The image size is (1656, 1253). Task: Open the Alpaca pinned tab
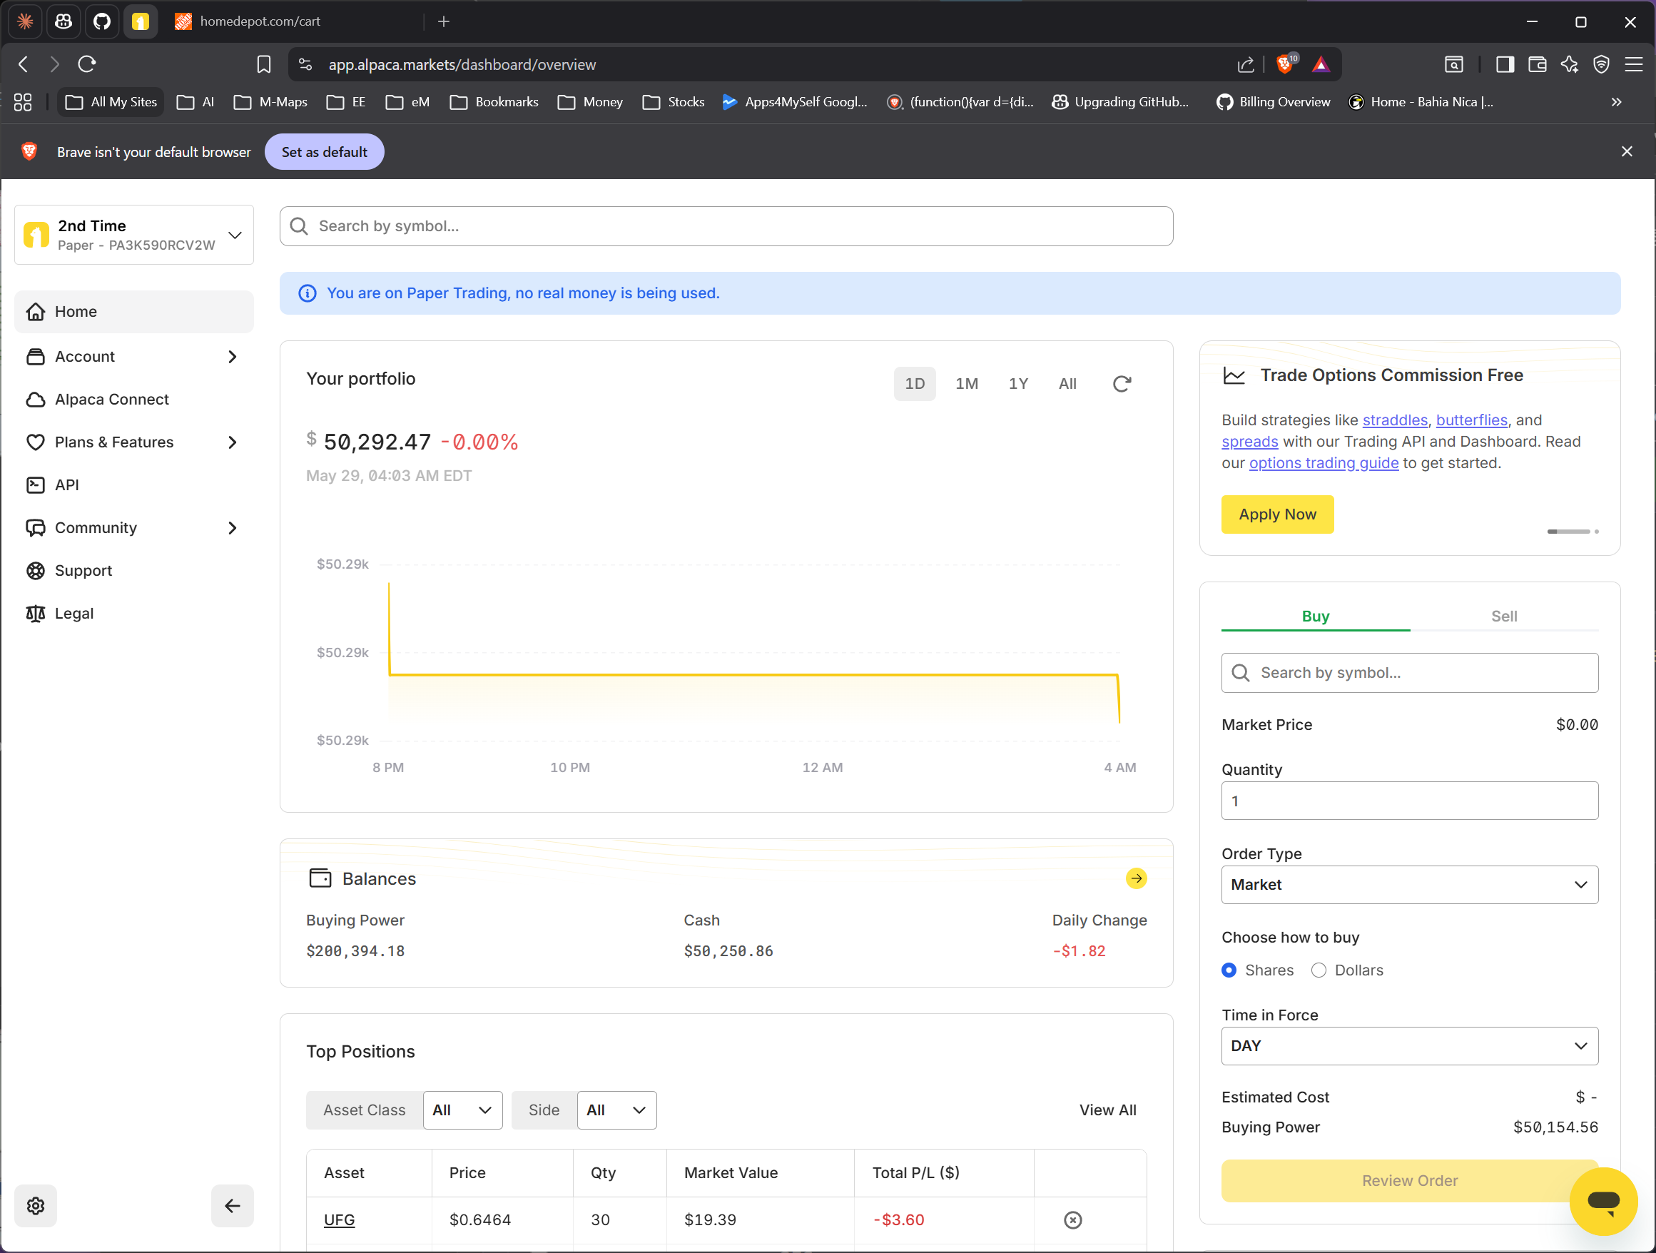pyautogui.click(x=140, y=21)
